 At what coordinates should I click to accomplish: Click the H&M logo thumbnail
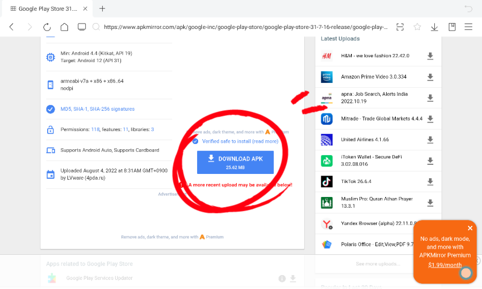point(327,56)
